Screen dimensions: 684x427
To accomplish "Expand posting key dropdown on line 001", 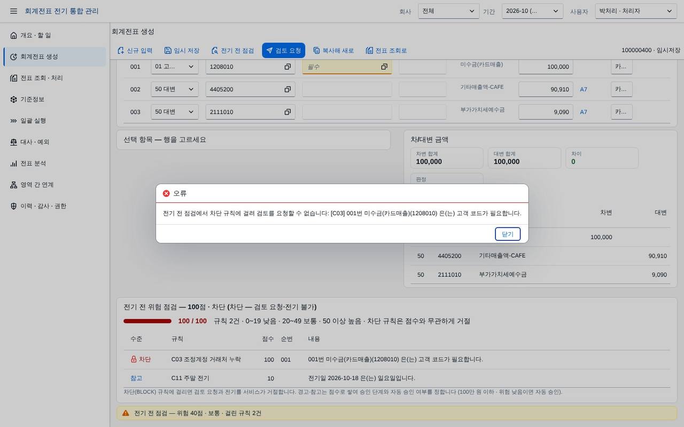I will pyautogui.click(x=174, y=67).
